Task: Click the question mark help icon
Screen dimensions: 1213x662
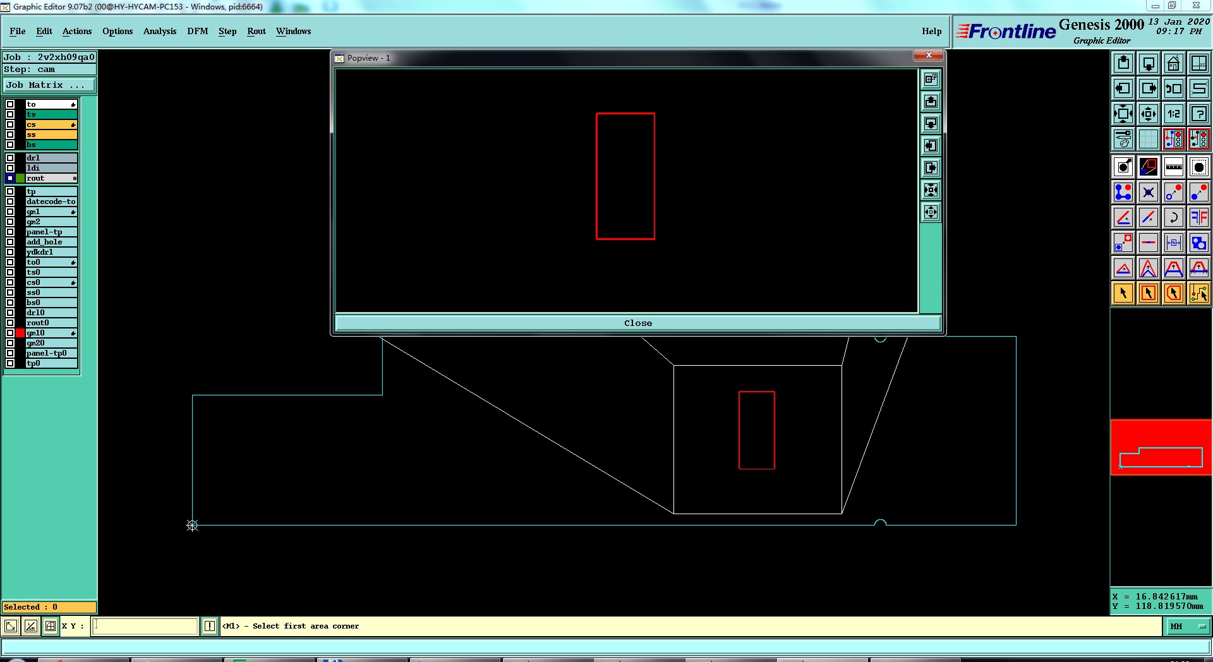Action: (x=1199, y=114)
